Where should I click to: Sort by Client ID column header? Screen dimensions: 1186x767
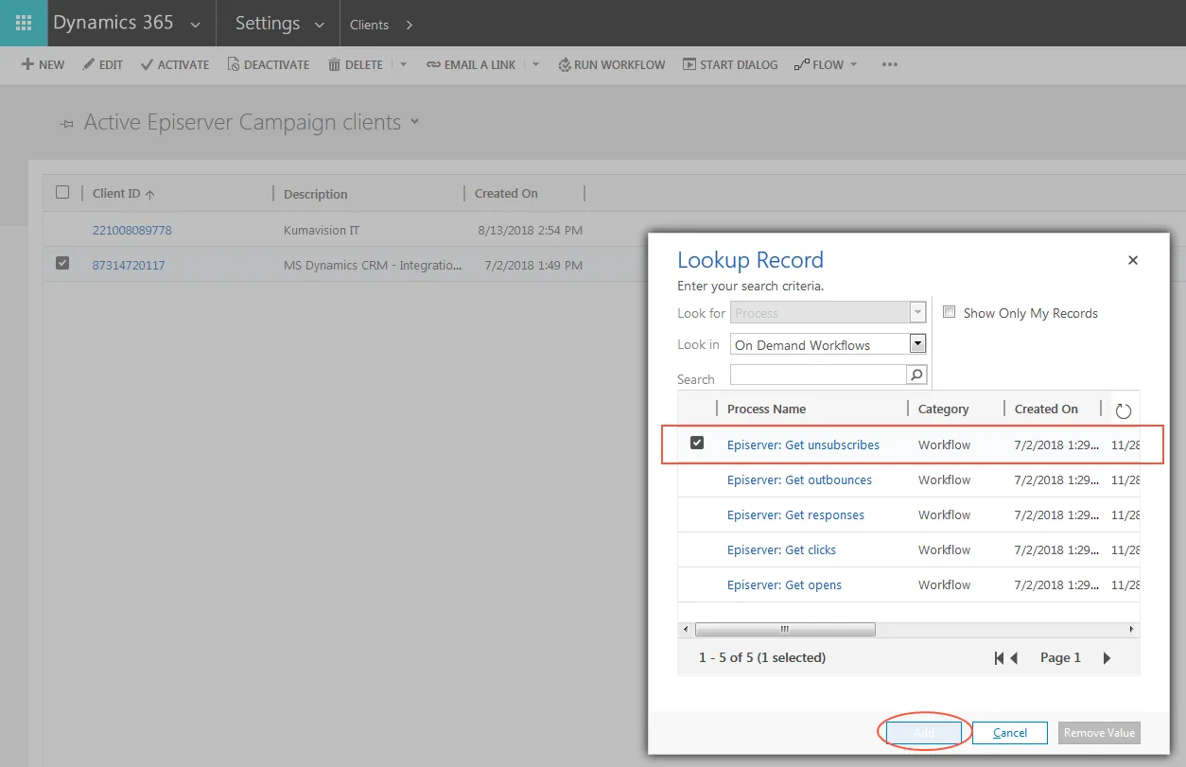pyautogui.click(x=116, y=193)
